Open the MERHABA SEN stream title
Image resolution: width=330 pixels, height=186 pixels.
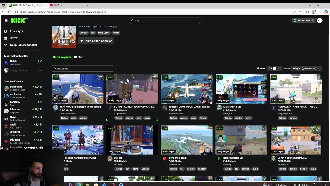[232, 107]
